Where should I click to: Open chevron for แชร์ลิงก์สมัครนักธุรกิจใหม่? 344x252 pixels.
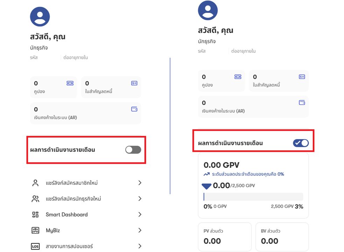(140, 199)
